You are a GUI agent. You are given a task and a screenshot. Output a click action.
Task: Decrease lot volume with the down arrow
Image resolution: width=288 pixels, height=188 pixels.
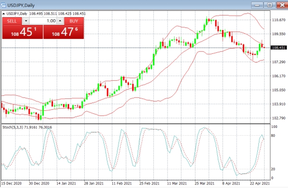pyautogui.click(x=26, y=21)
